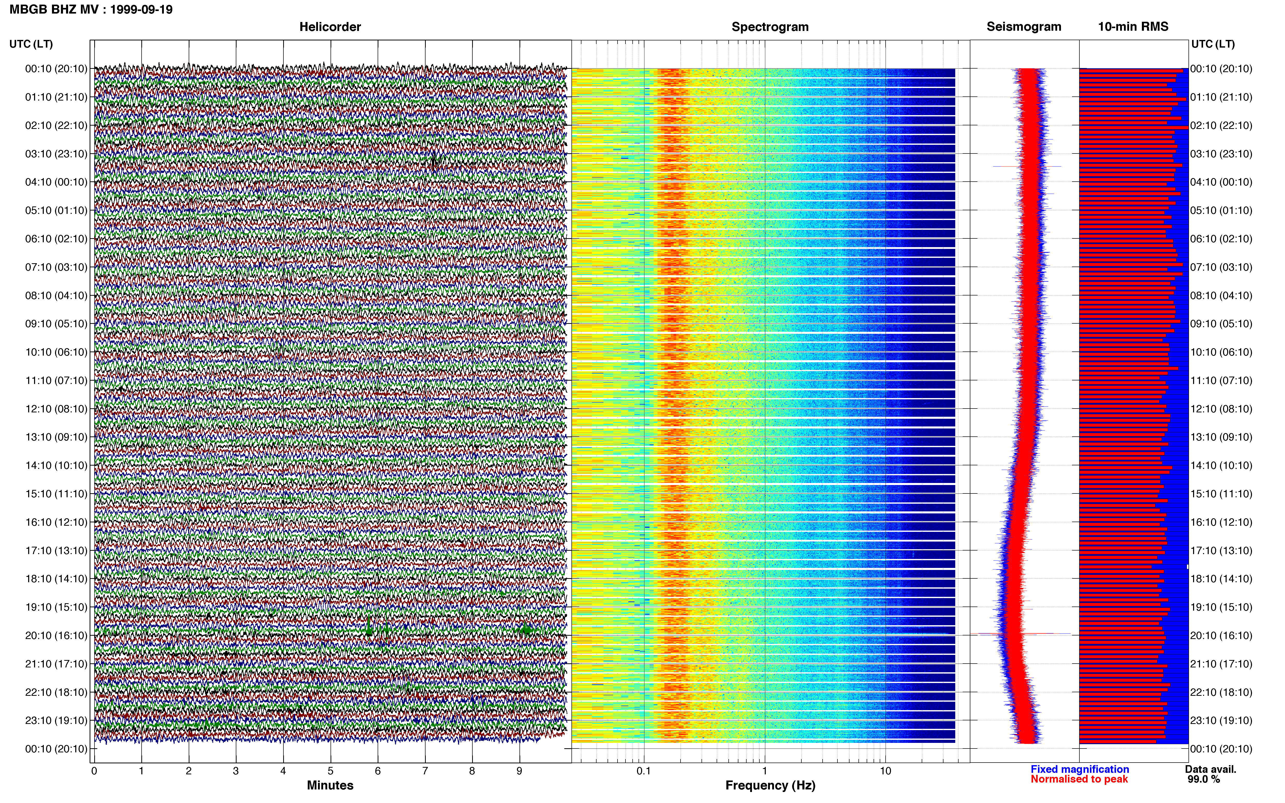Click right-side time label 18:10 (14:10)
Viewport: 1285px width, 803px height.
click(x=1221, y=579)
